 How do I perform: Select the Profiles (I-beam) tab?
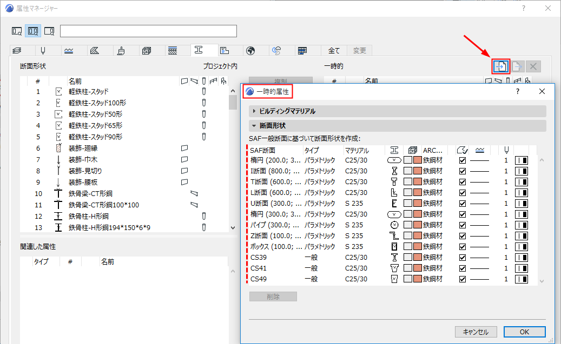[199, 50]
